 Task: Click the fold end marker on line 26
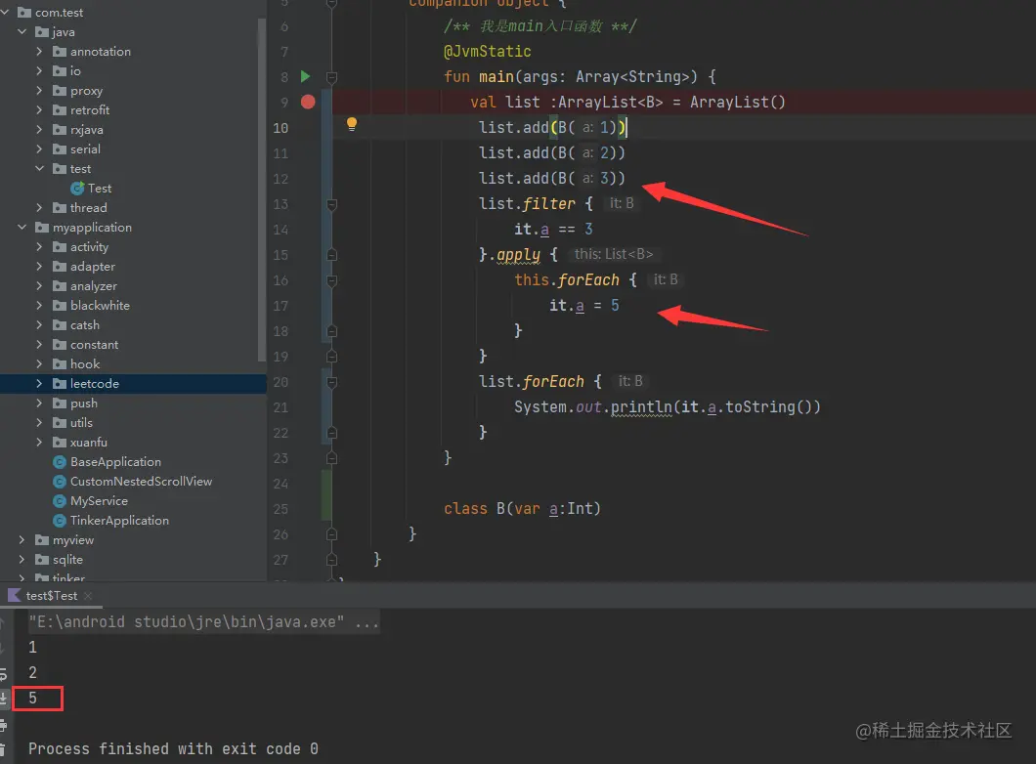coord(331,534)
